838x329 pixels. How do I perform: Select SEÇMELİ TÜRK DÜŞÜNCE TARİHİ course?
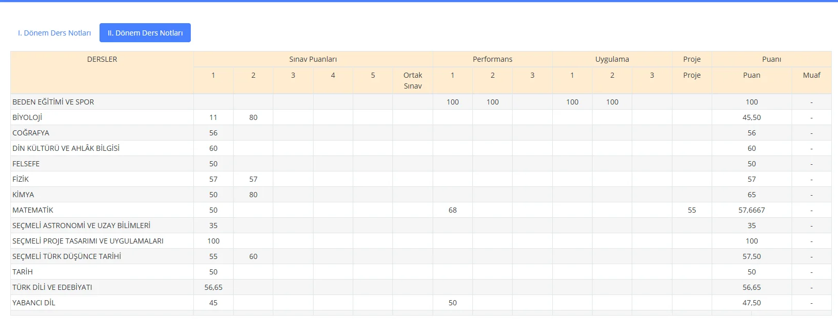(67, 256)
